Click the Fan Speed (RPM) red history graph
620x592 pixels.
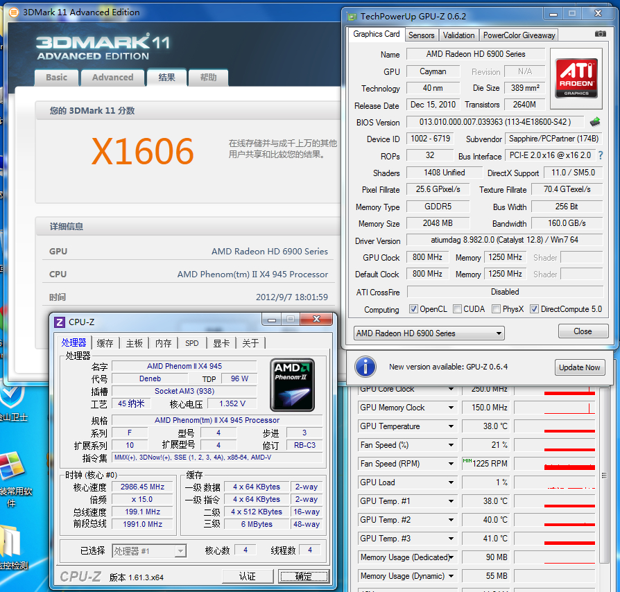(554, 464)
